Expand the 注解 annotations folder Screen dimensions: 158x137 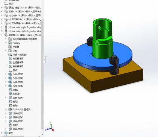tap(6, 51)
